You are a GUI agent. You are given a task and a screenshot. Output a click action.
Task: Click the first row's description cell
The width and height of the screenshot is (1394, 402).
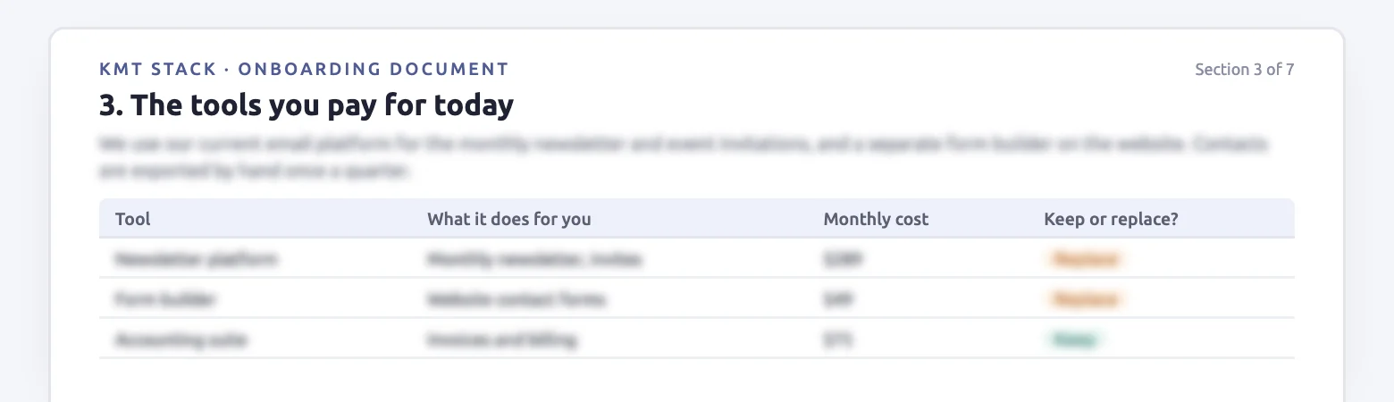[535, 259]
